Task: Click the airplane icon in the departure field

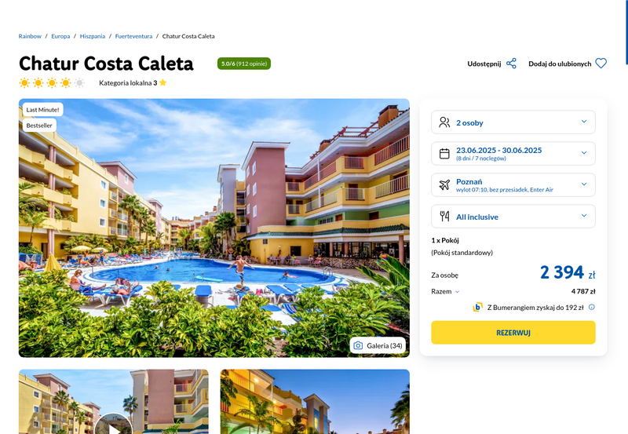Action: [x=444, y=184]
